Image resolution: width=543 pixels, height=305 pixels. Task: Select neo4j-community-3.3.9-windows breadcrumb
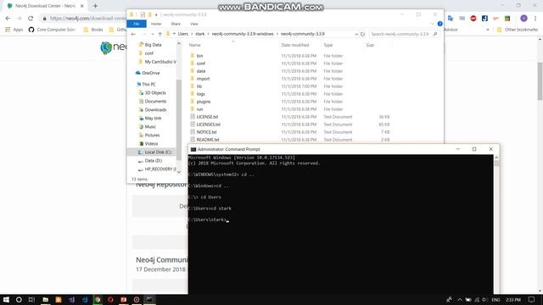[x=243, y=34]
